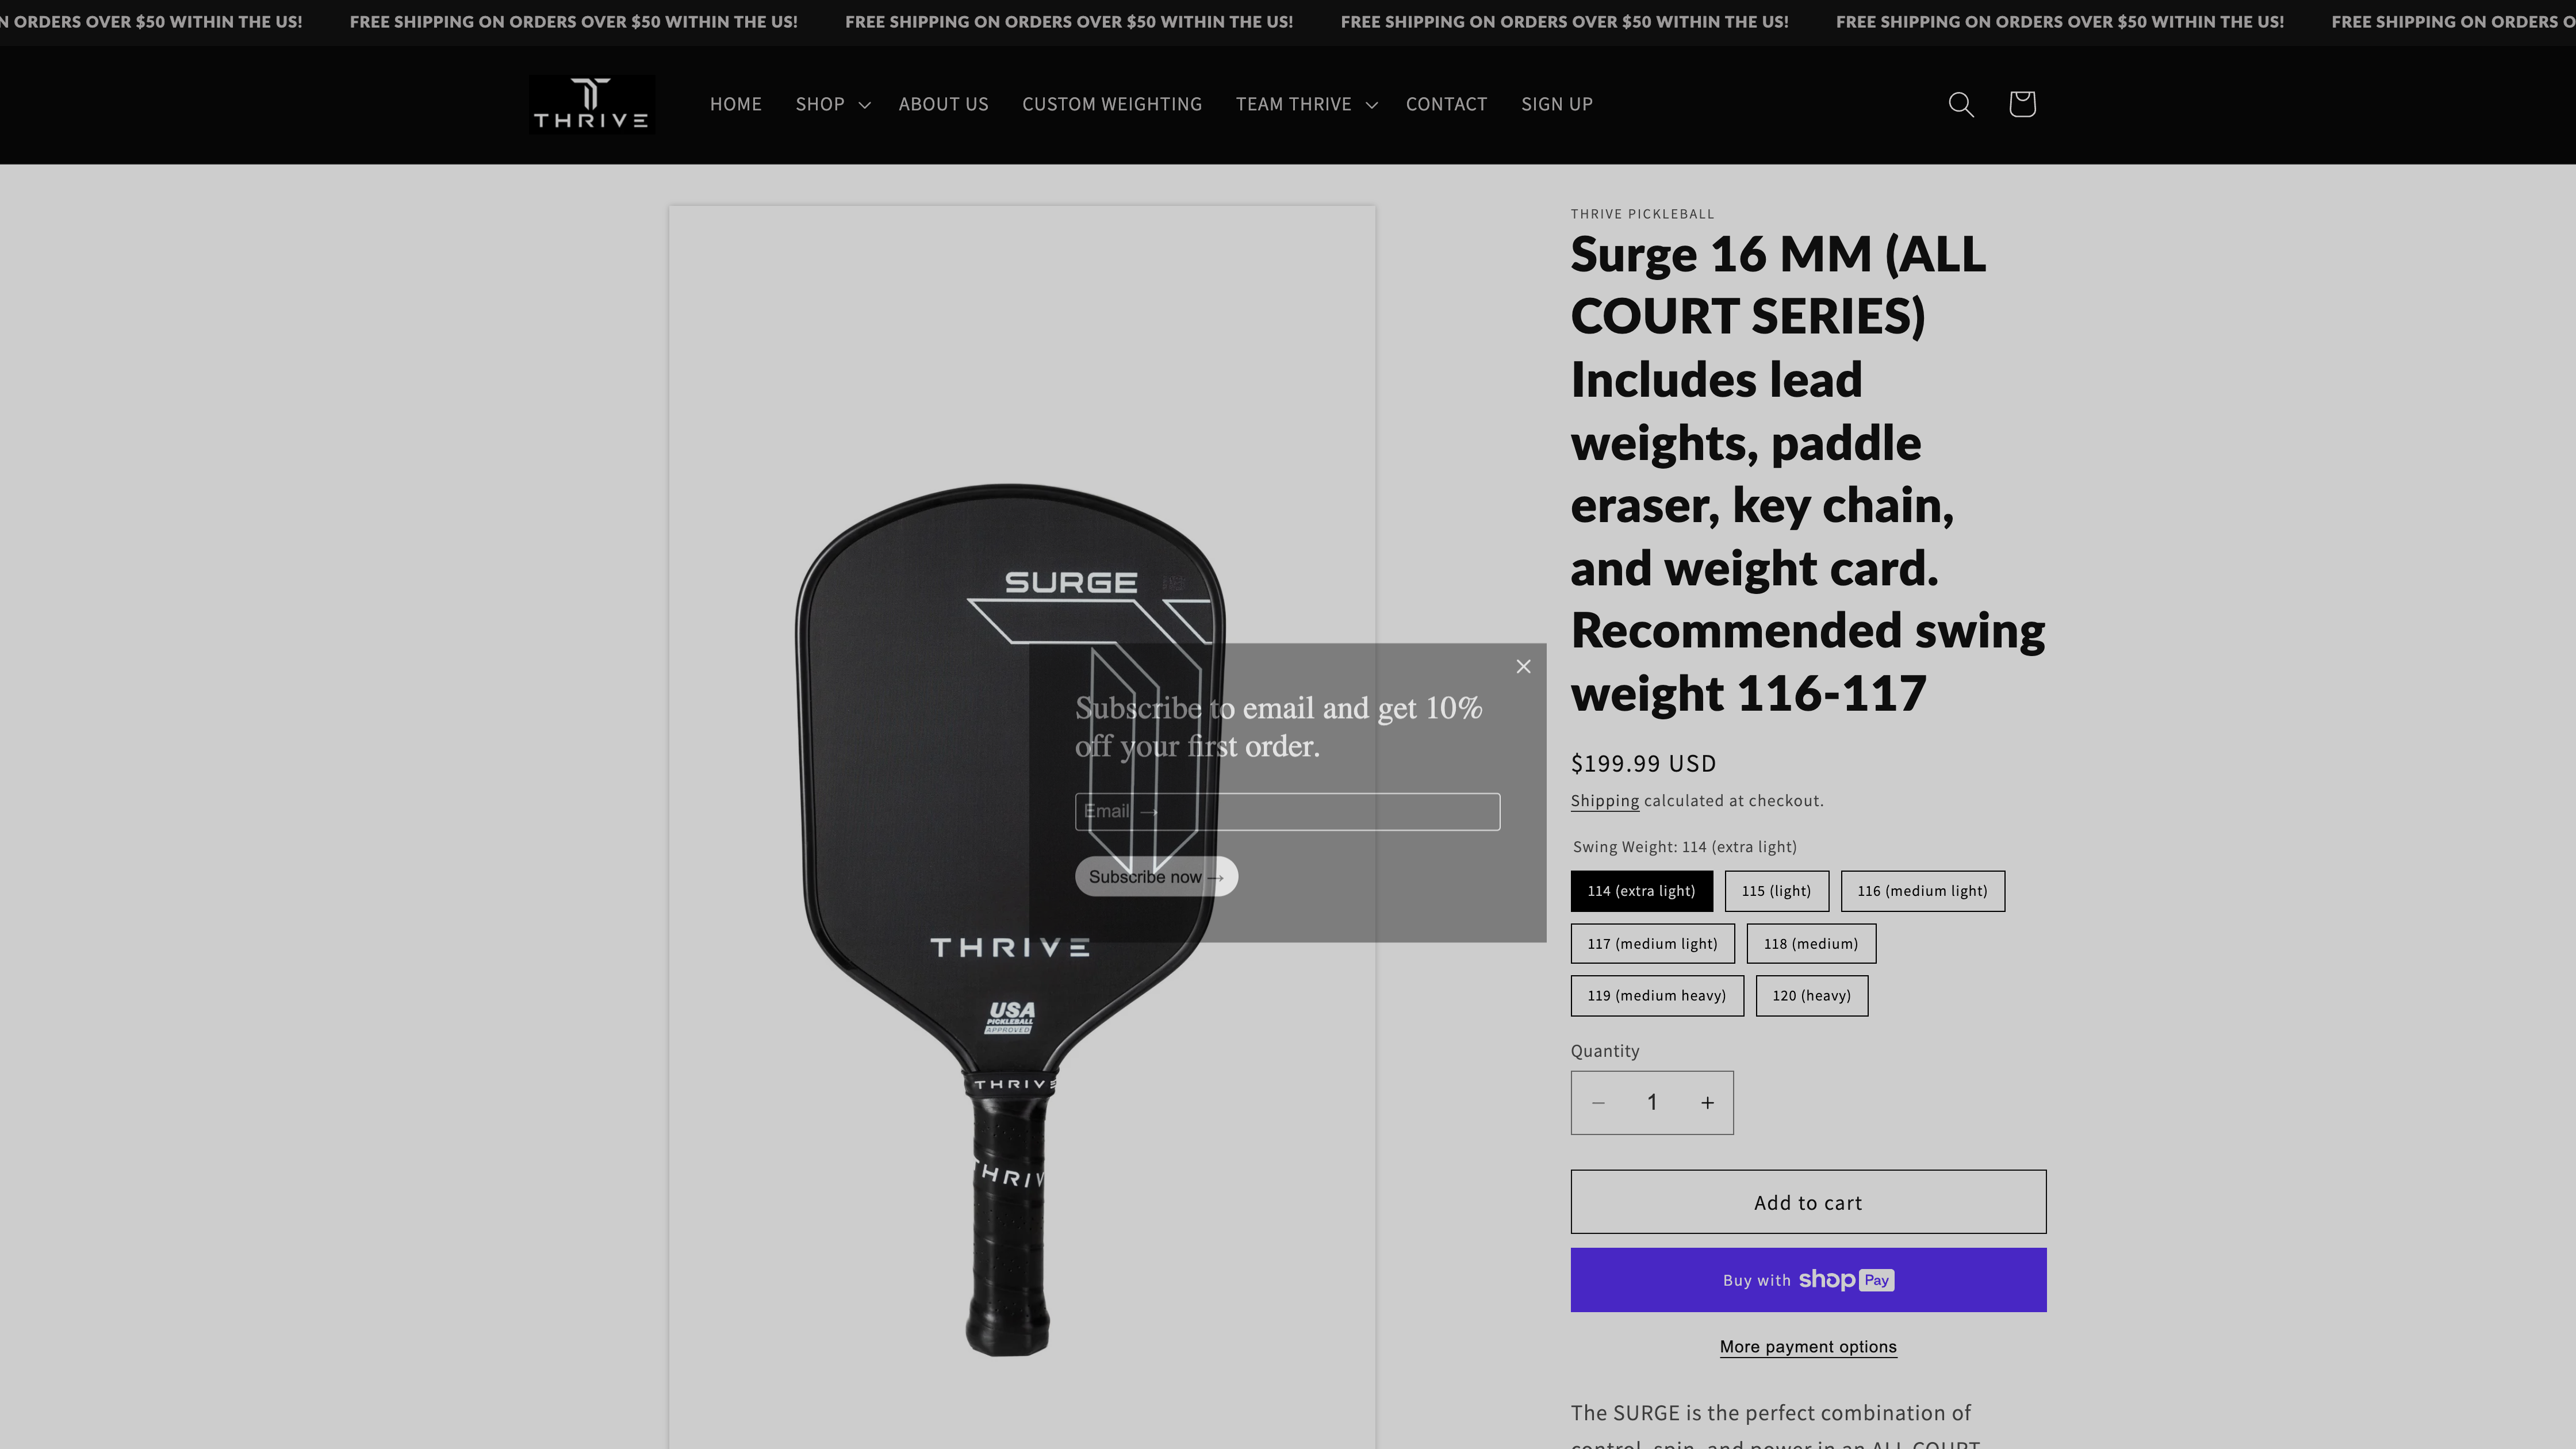Decrease quantity using the minus icon
The image size is (2576, 1449).
(1597, 1102)
